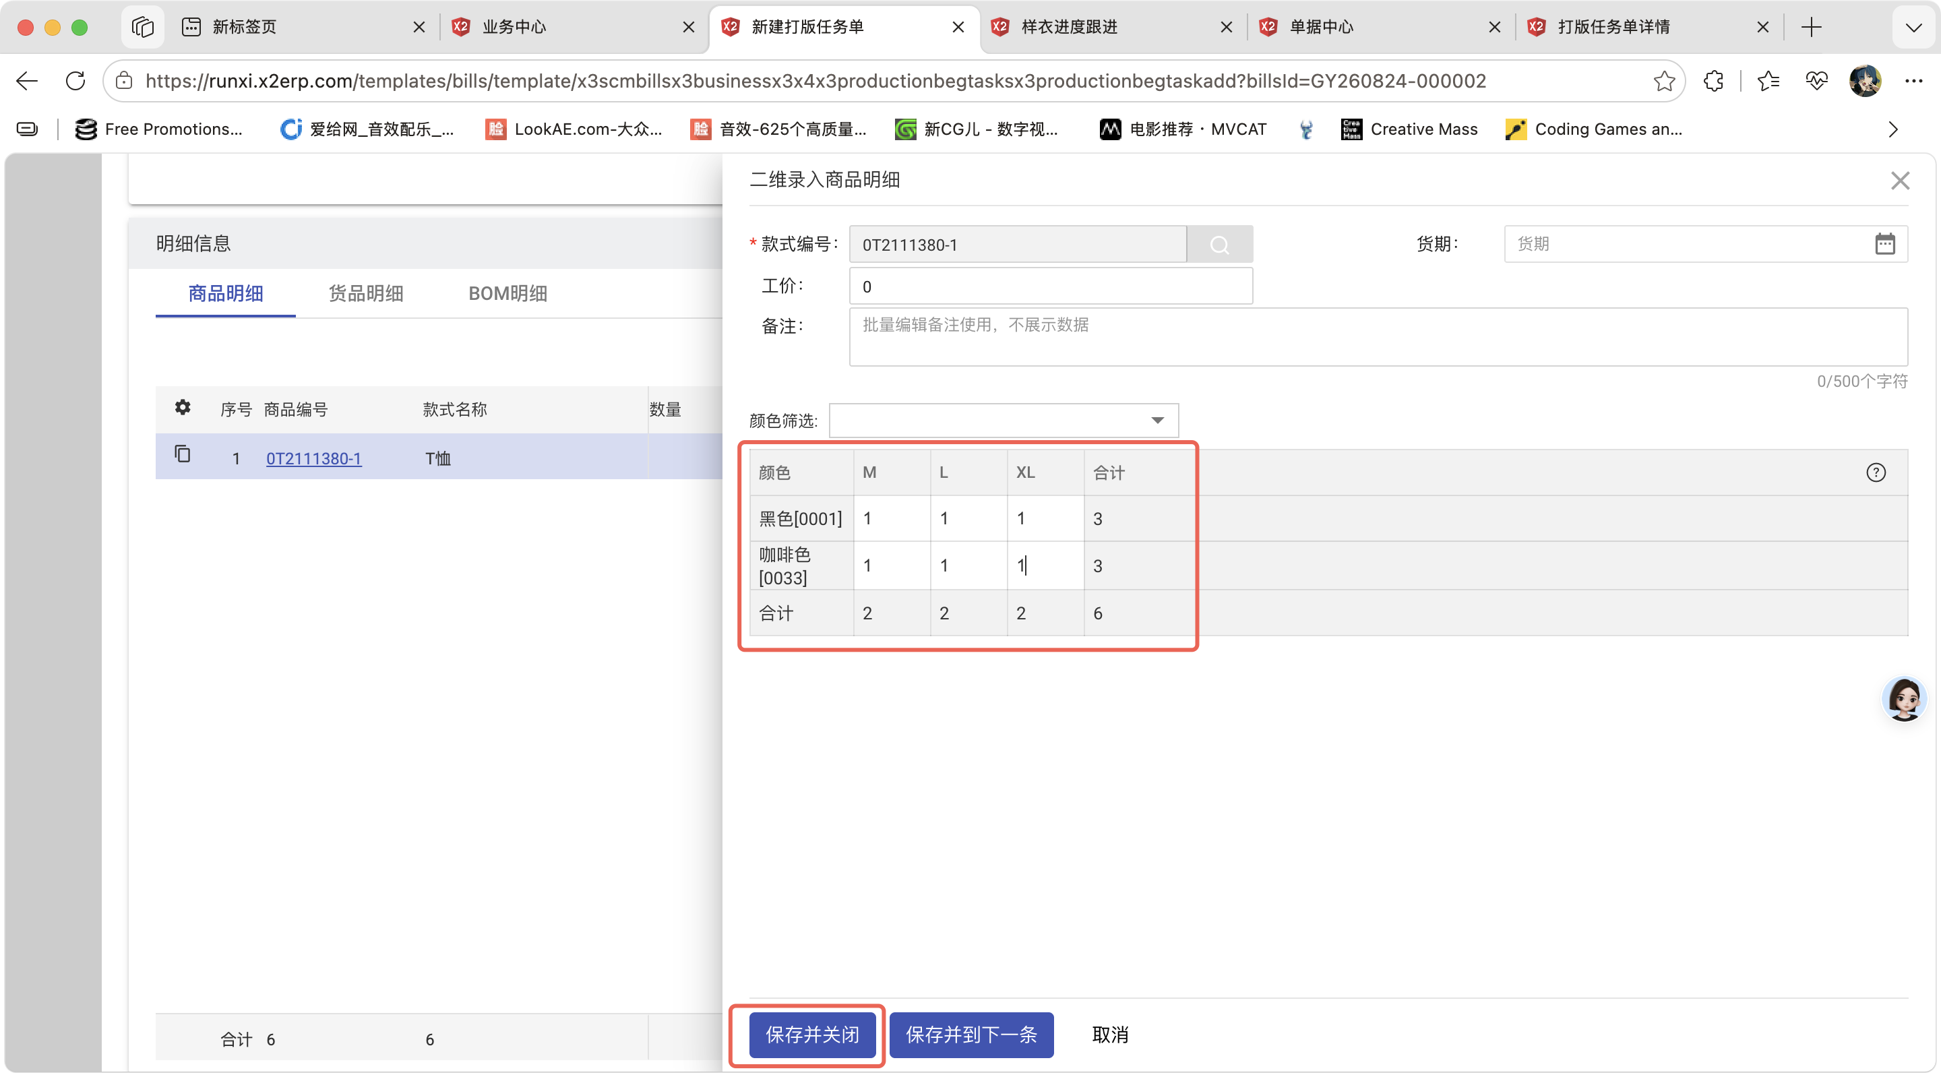The height and width of the screenshot is (1077, 1941).
Task: Open browser settings and more menu
Action: click(x=1913, y=81)
